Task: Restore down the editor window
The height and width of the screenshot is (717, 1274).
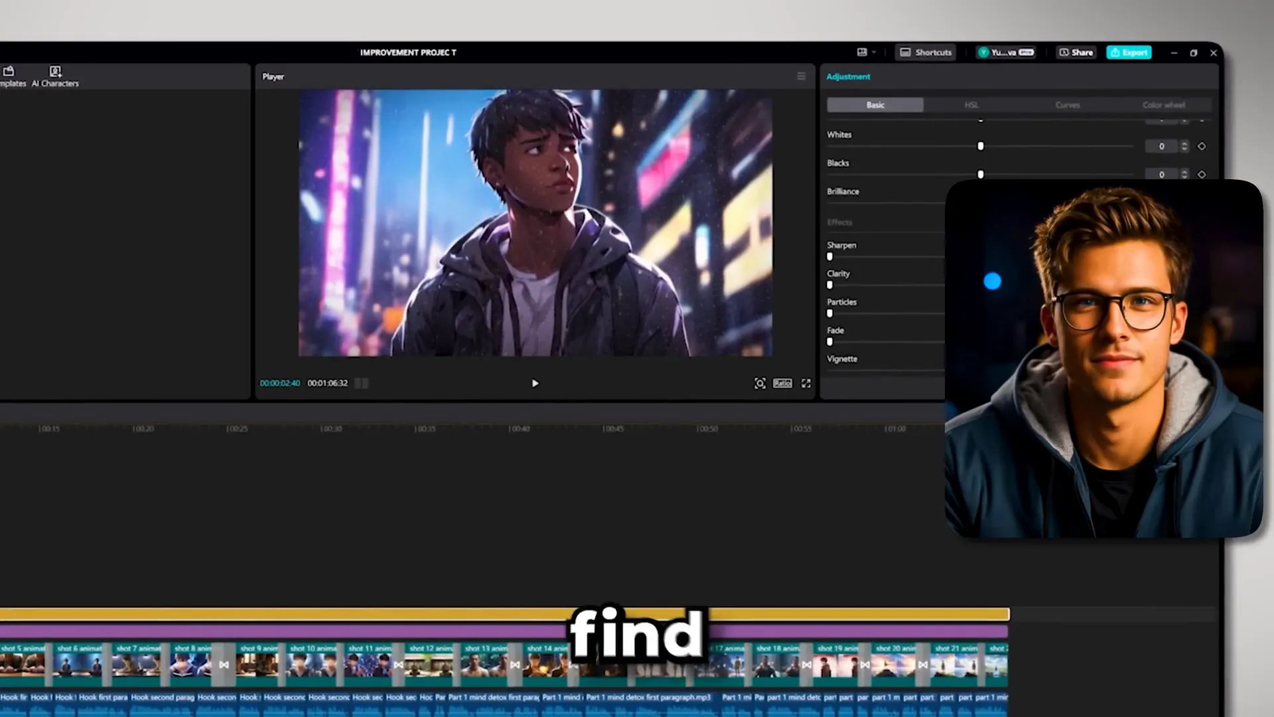Action: 1194,52
